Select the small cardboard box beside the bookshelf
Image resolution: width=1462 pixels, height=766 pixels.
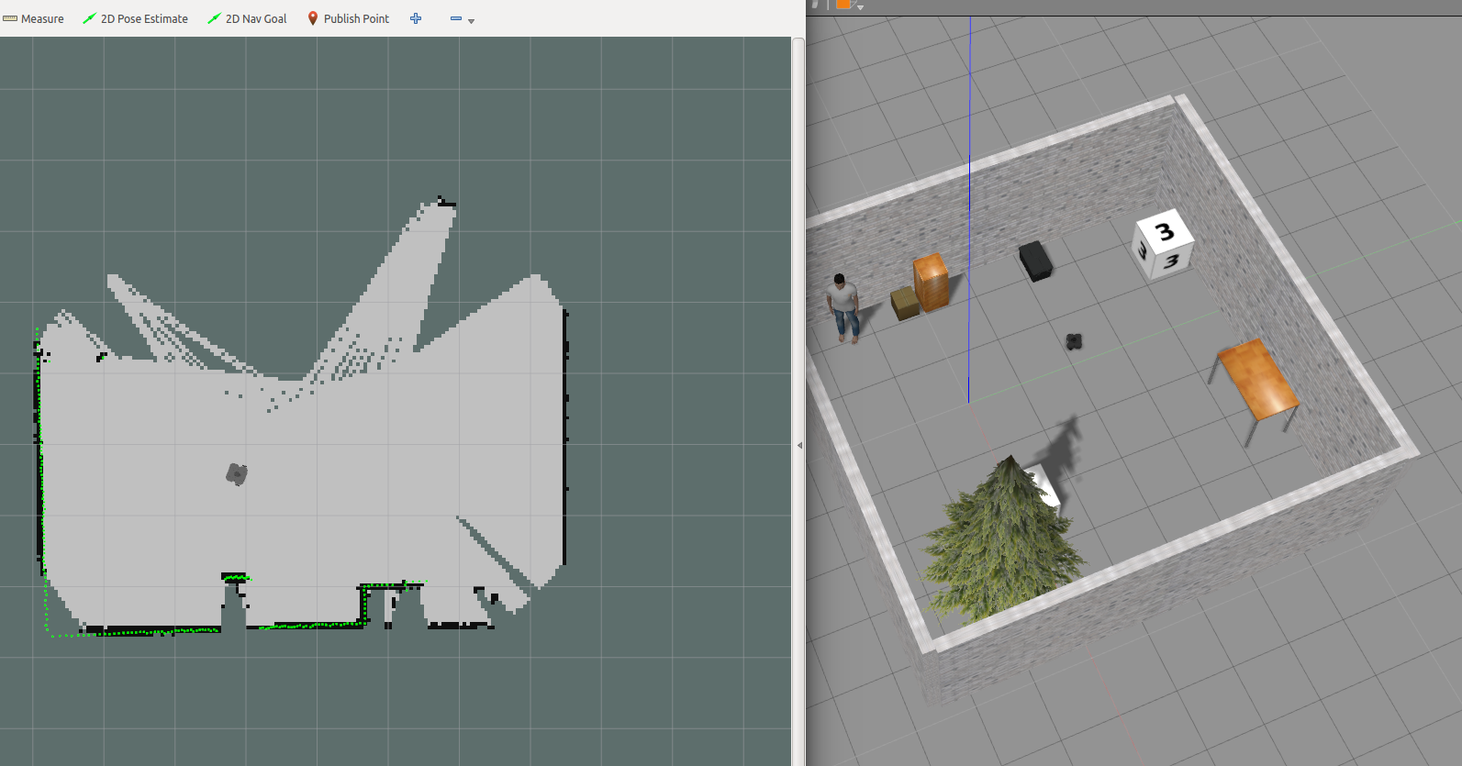905,303
